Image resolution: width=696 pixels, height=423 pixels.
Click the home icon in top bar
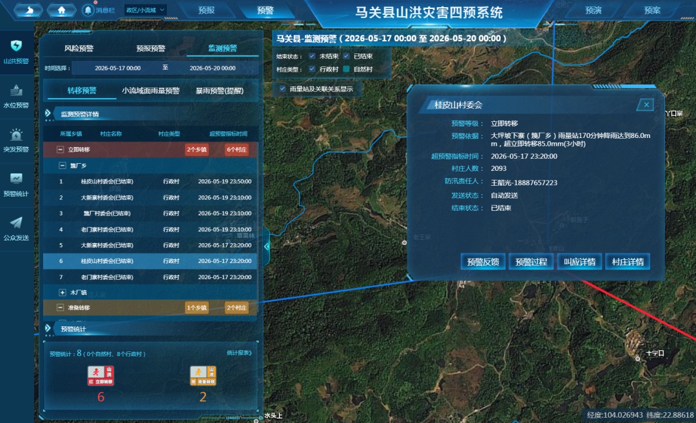pyautogui.click(x=61, y=10)
